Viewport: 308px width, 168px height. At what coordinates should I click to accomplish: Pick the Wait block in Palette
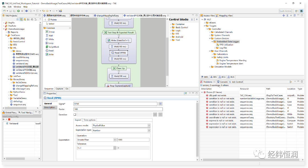point(49,36)
